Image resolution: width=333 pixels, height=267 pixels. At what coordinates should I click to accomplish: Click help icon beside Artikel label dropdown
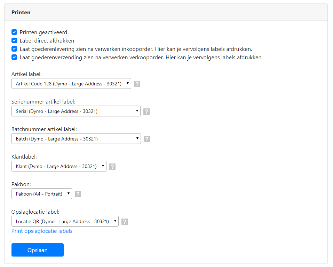[x=137, y=84]
